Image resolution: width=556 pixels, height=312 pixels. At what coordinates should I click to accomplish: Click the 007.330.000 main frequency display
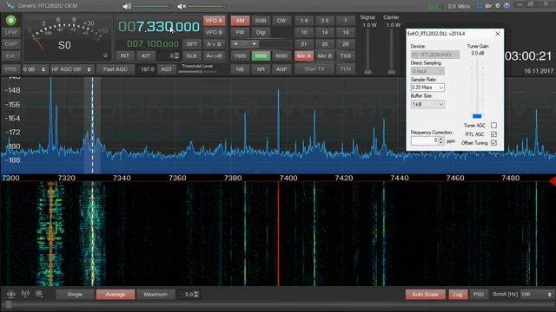click(158, 27)
